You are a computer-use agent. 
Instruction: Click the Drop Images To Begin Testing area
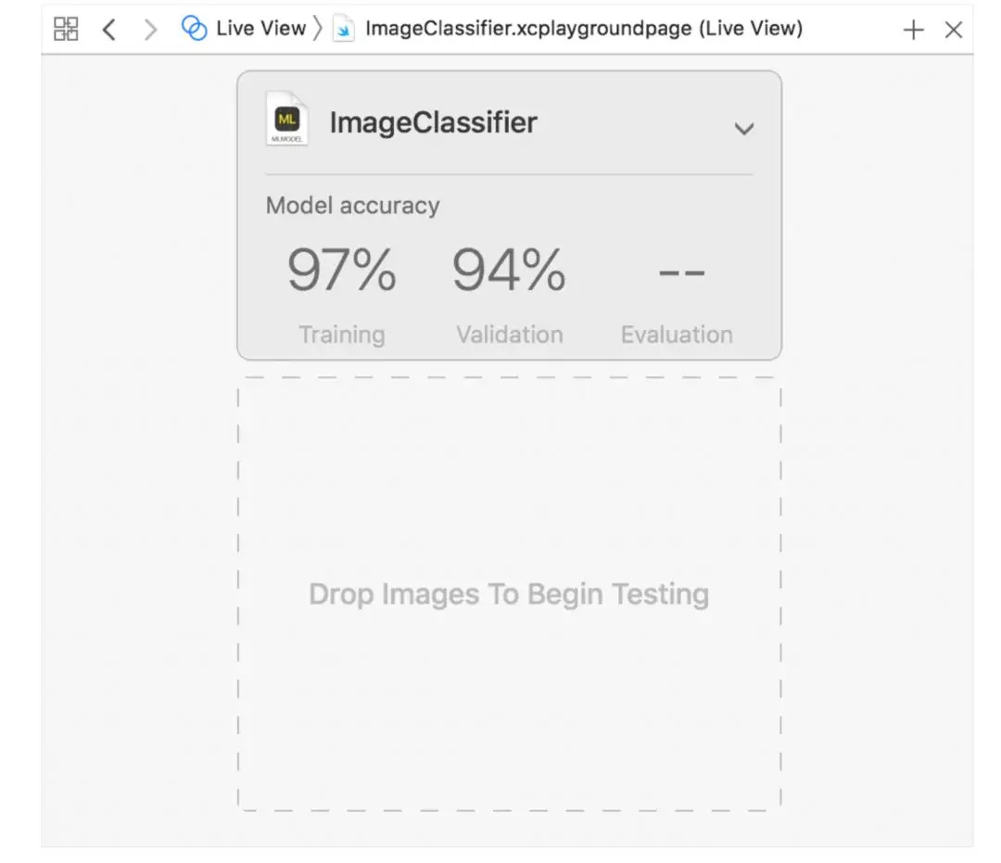click(x=509, y=594)
